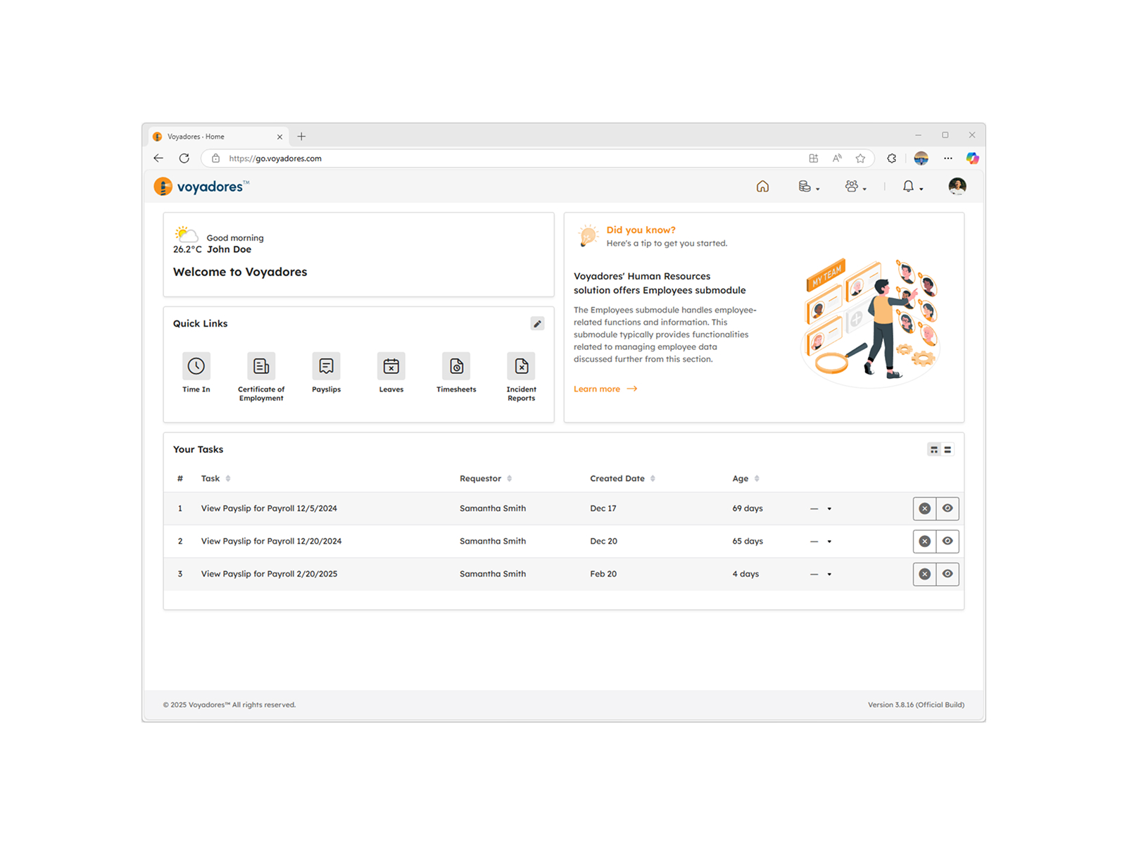Viewport: 1127px width, 845px height.
Task: Open split screen icon in address bar
Action: pyautogui.click(x=814, y=158)
